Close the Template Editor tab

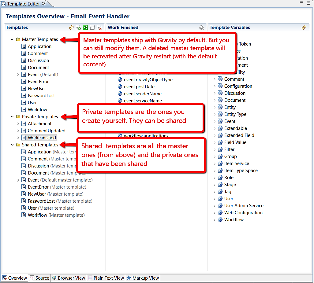coord(43,4)
